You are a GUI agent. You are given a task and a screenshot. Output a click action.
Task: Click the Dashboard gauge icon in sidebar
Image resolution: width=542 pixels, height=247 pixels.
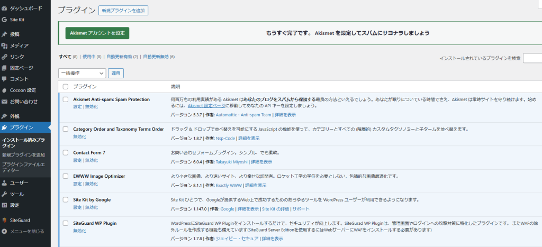pos(5,9)
